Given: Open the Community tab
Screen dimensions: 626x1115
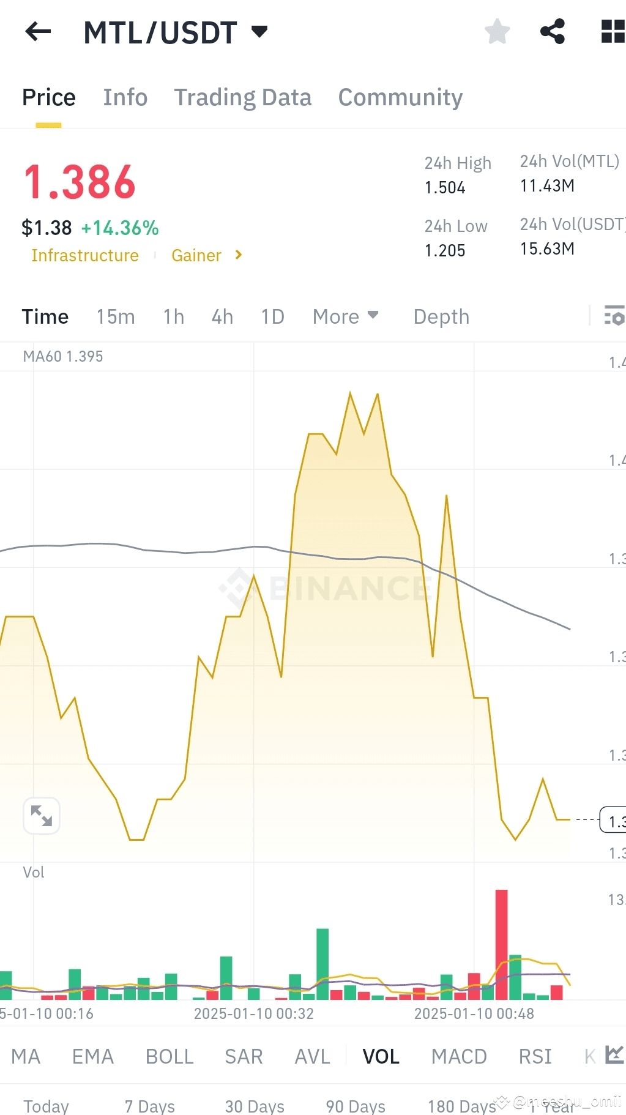Looking at the screenshot, I should coord(400,97).
